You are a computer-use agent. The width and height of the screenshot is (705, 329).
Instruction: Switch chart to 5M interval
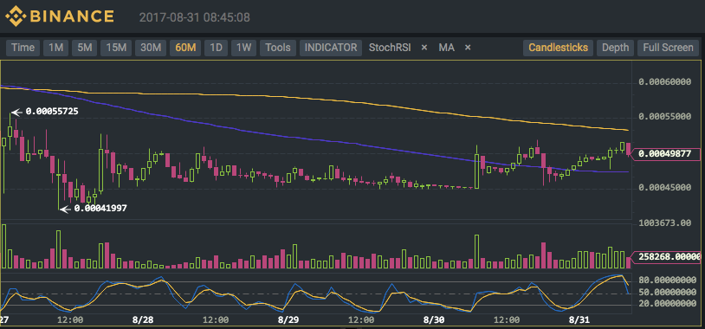pyautogui.click(x=85, y=48)
